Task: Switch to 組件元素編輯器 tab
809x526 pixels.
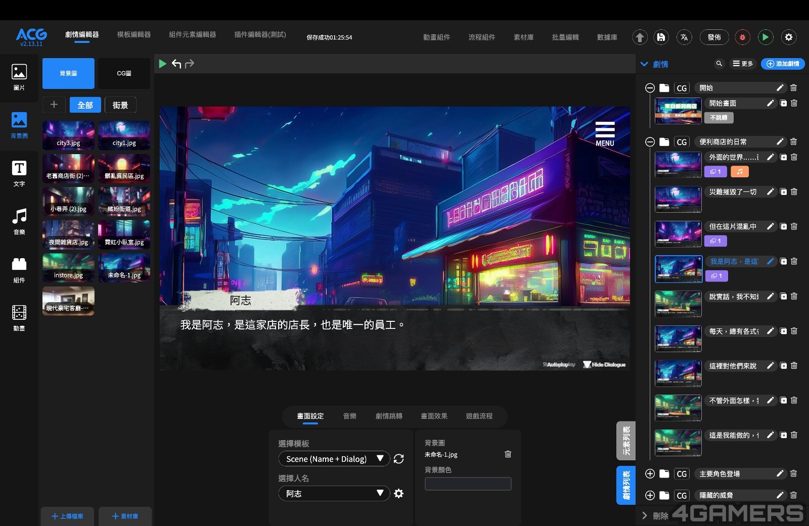Action: click(192, 34)
